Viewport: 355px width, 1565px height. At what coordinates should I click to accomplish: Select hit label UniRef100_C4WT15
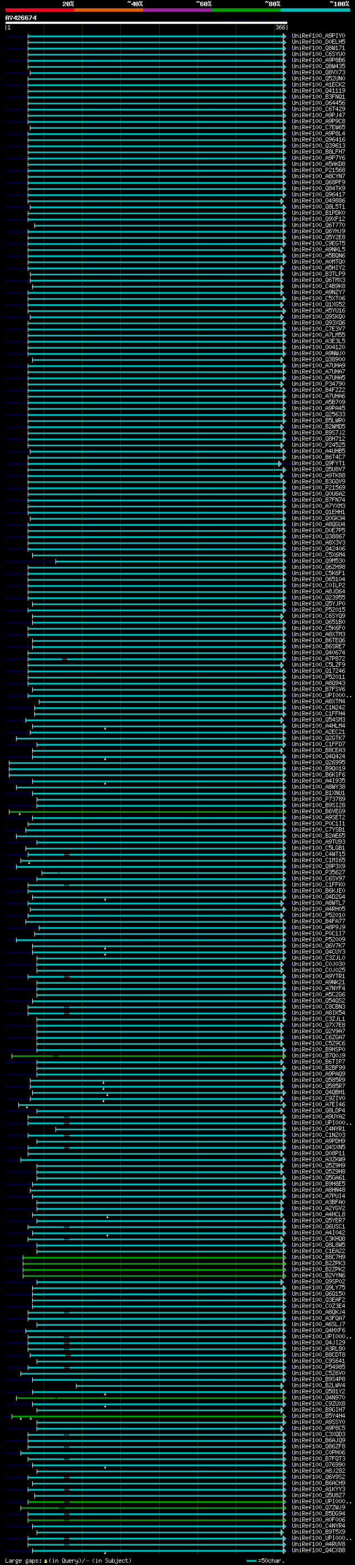(x=318, y=854)
